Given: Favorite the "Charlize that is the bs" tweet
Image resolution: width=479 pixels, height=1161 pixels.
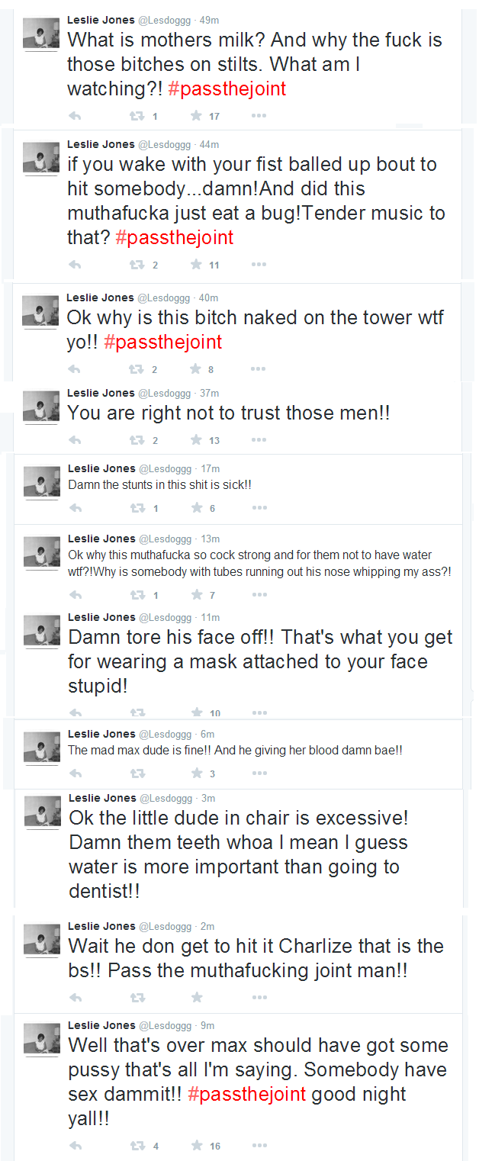Looking at the screenshot, I should tap(197, 997).
